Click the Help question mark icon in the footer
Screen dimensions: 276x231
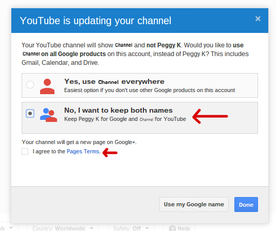click(173, 228)
